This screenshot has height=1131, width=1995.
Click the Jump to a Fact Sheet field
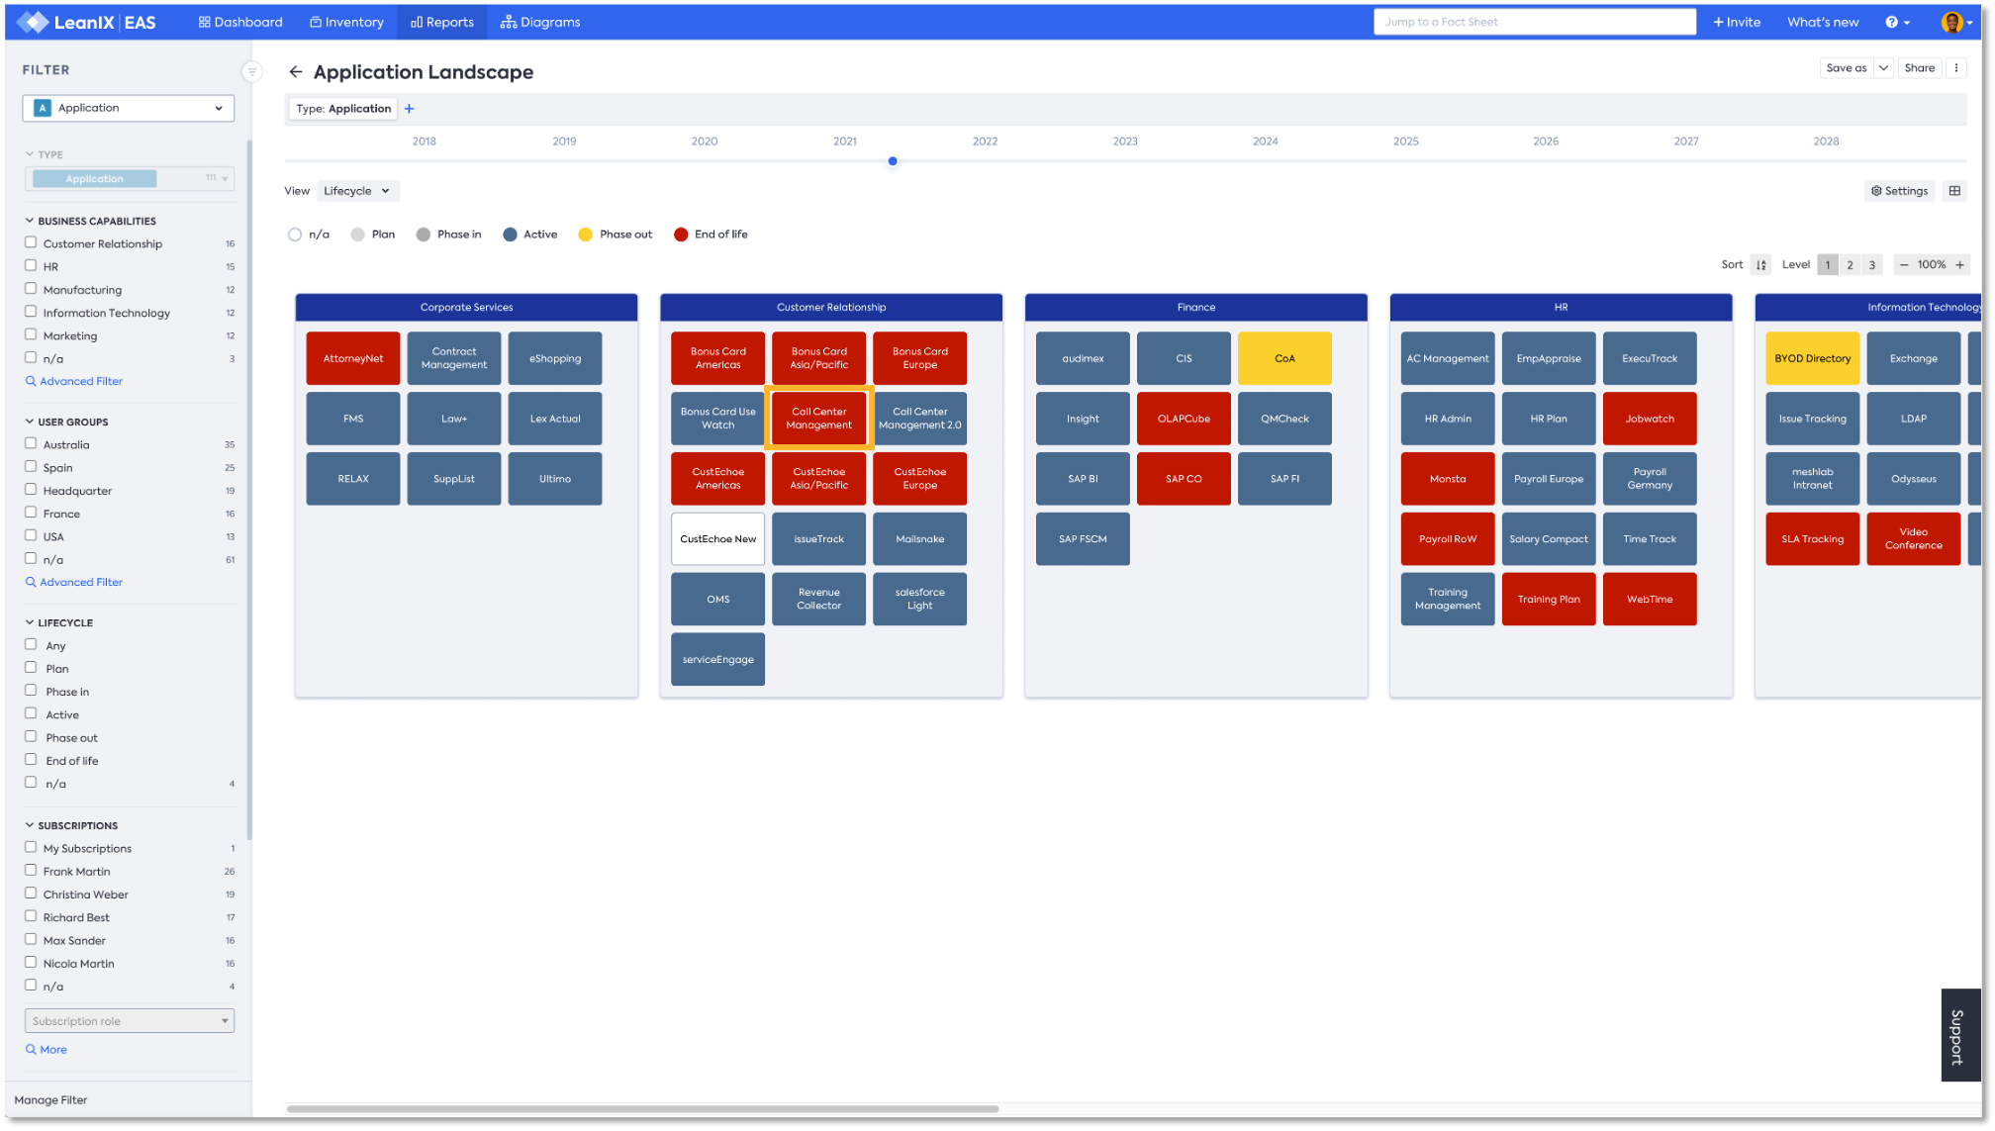click(x=1534, y=22)
